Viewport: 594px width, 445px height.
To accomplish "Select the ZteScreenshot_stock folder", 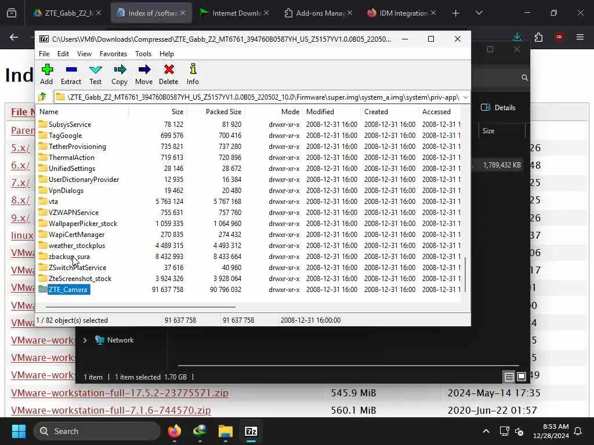I will [80, 278].
